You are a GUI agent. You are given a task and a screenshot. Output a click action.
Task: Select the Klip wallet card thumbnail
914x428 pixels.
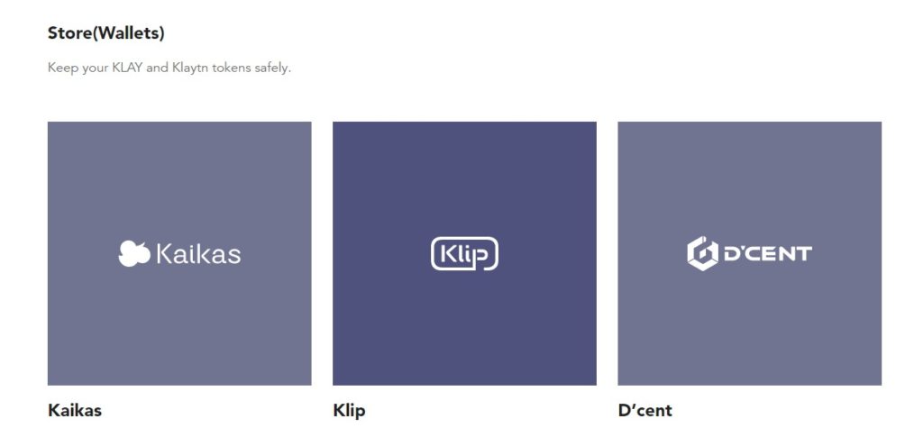464,180
